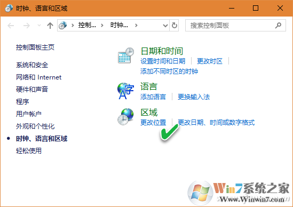Open 添加不同时区的时钟 link
Viewport: 293px width, 207px height.
[x=169, y=71]
